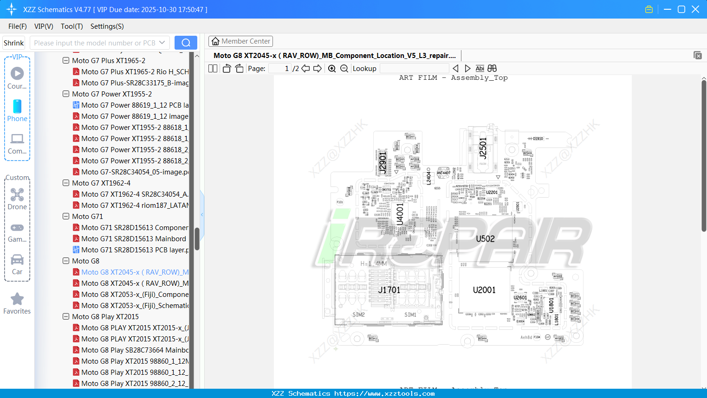
Task: Click the Lookup text field
Action: pos(414,69)
